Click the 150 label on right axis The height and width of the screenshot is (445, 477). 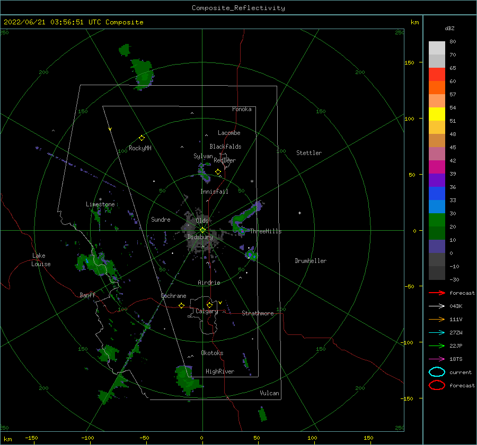coord(409,62)
